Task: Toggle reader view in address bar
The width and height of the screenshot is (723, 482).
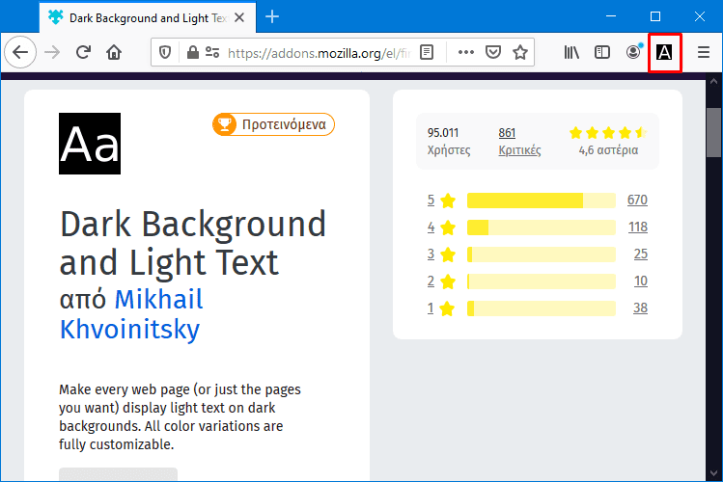Action: [427, 52]
